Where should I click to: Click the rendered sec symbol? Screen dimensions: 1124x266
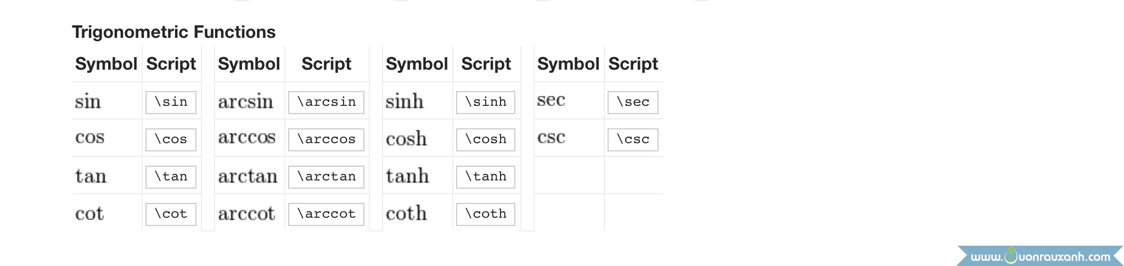(551, 100)
